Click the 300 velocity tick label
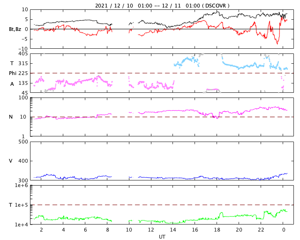 click(x=23, y=180)
